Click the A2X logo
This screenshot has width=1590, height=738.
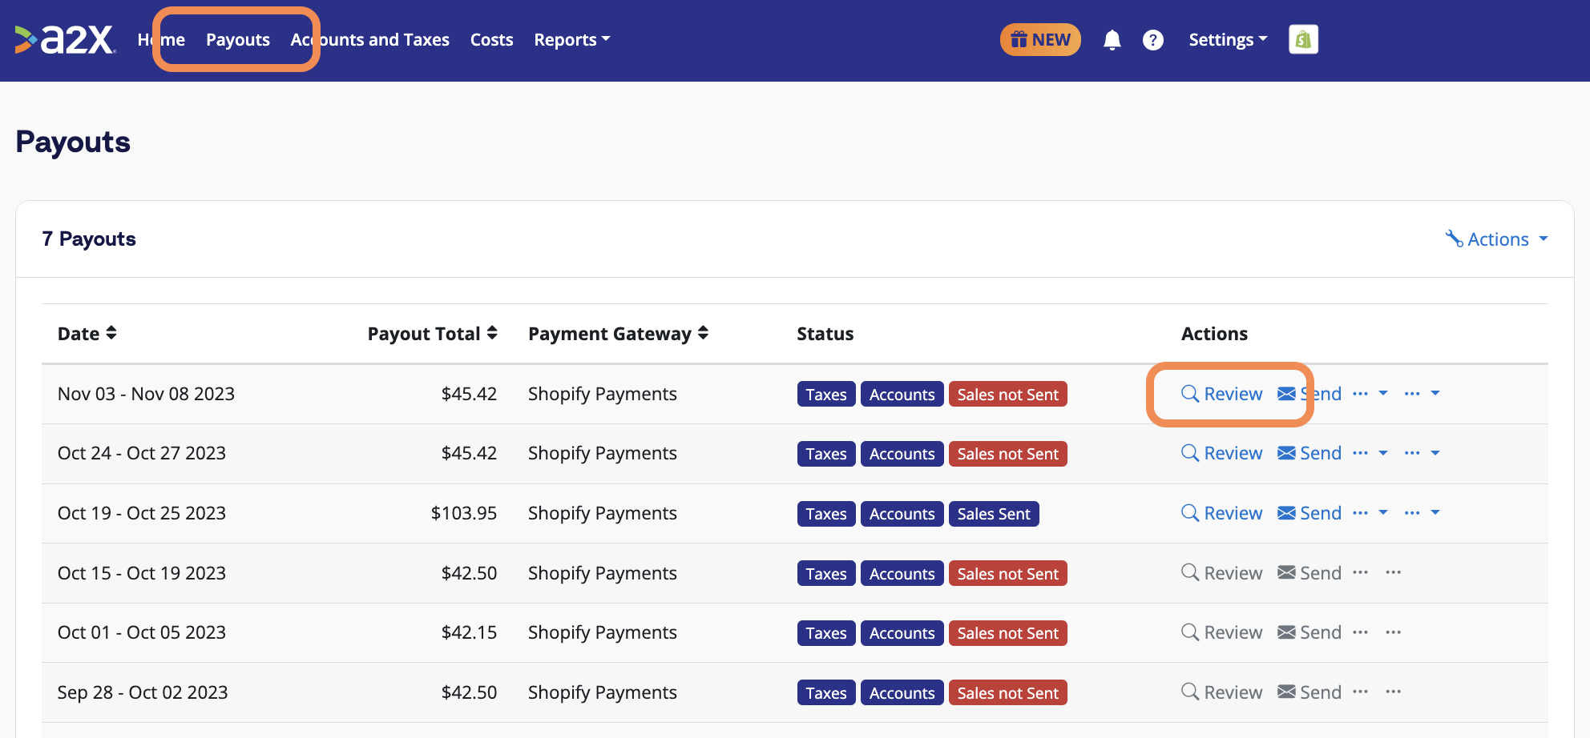[65, 39]
